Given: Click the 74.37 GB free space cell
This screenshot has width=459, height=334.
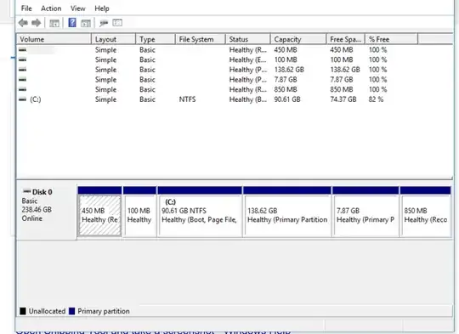Looking at the screenshot, I should pyautogui.click(x=343, y=99).
